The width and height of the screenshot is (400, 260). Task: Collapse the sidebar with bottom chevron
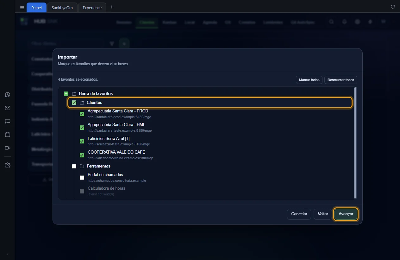(x=8, y=254)
